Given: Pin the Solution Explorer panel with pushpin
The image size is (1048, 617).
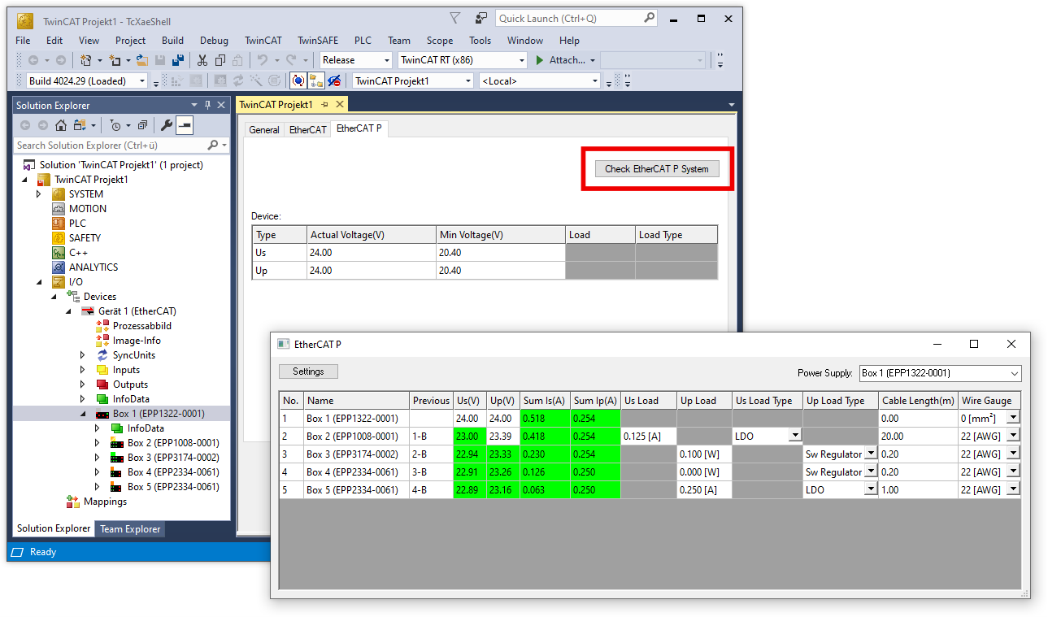Looking at the screenshot, I should 207,105.
